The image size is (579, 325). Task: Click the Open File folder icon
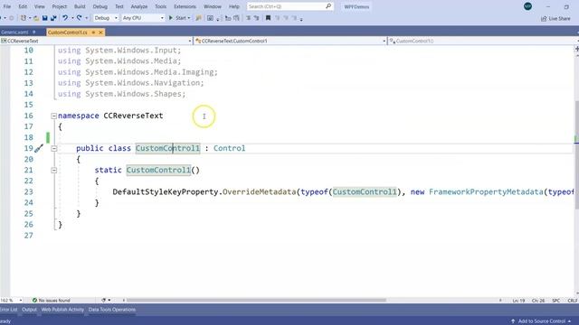(x=36, y=18)
